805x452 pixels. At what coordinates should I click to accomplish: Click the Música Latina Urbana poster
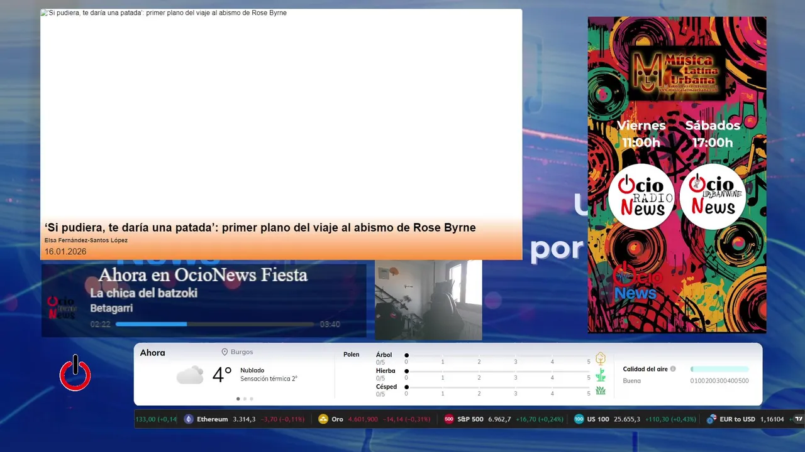click(x=677, y=175)
